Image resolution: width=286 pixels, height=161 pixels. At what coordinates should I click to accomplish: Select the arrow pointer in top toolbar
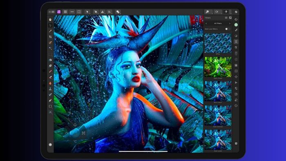(87, 12)
